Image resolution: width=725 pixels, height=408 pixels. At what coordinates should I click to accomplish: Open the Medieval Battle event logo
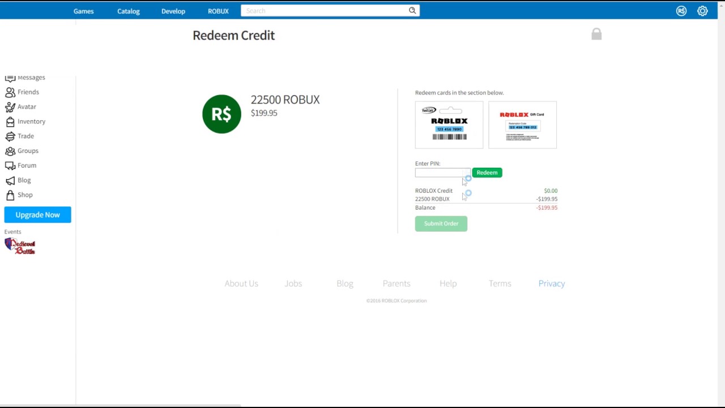(20, 246)
